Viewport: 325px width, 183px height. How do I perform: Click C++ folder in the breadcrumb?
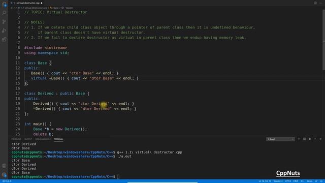pos(13,8)
